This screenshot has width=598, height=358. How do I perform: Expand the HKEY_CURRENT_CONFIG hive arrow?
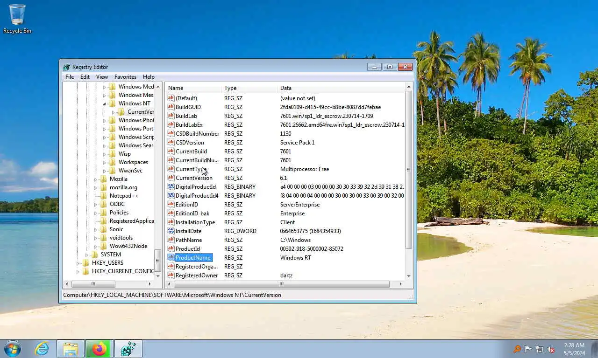[78, 271]
